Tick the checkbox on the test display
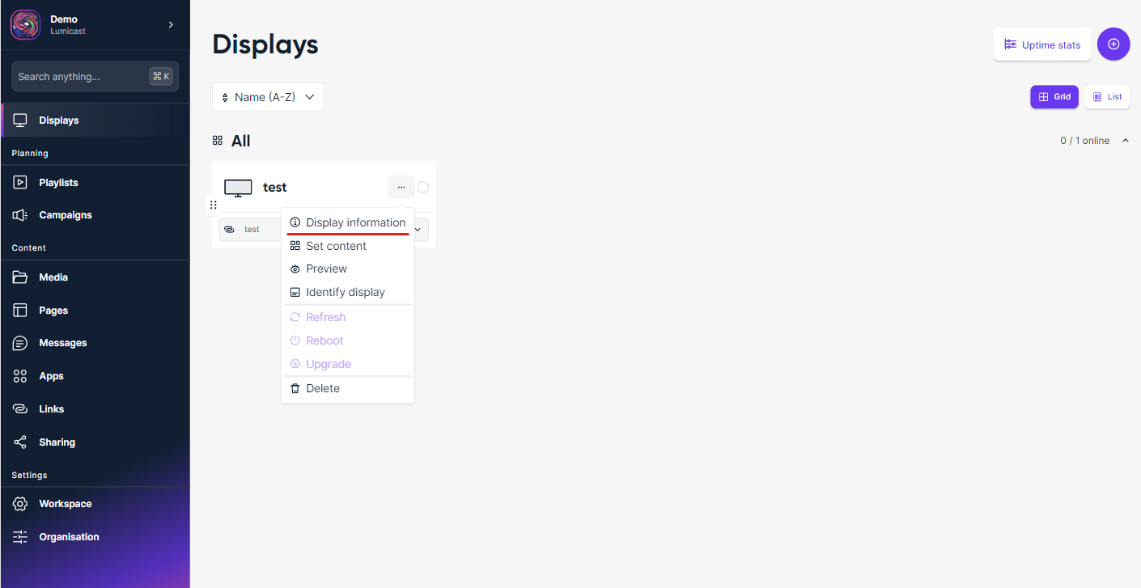This screenshot has height=588, width=1141. click(x=423, y=187)
